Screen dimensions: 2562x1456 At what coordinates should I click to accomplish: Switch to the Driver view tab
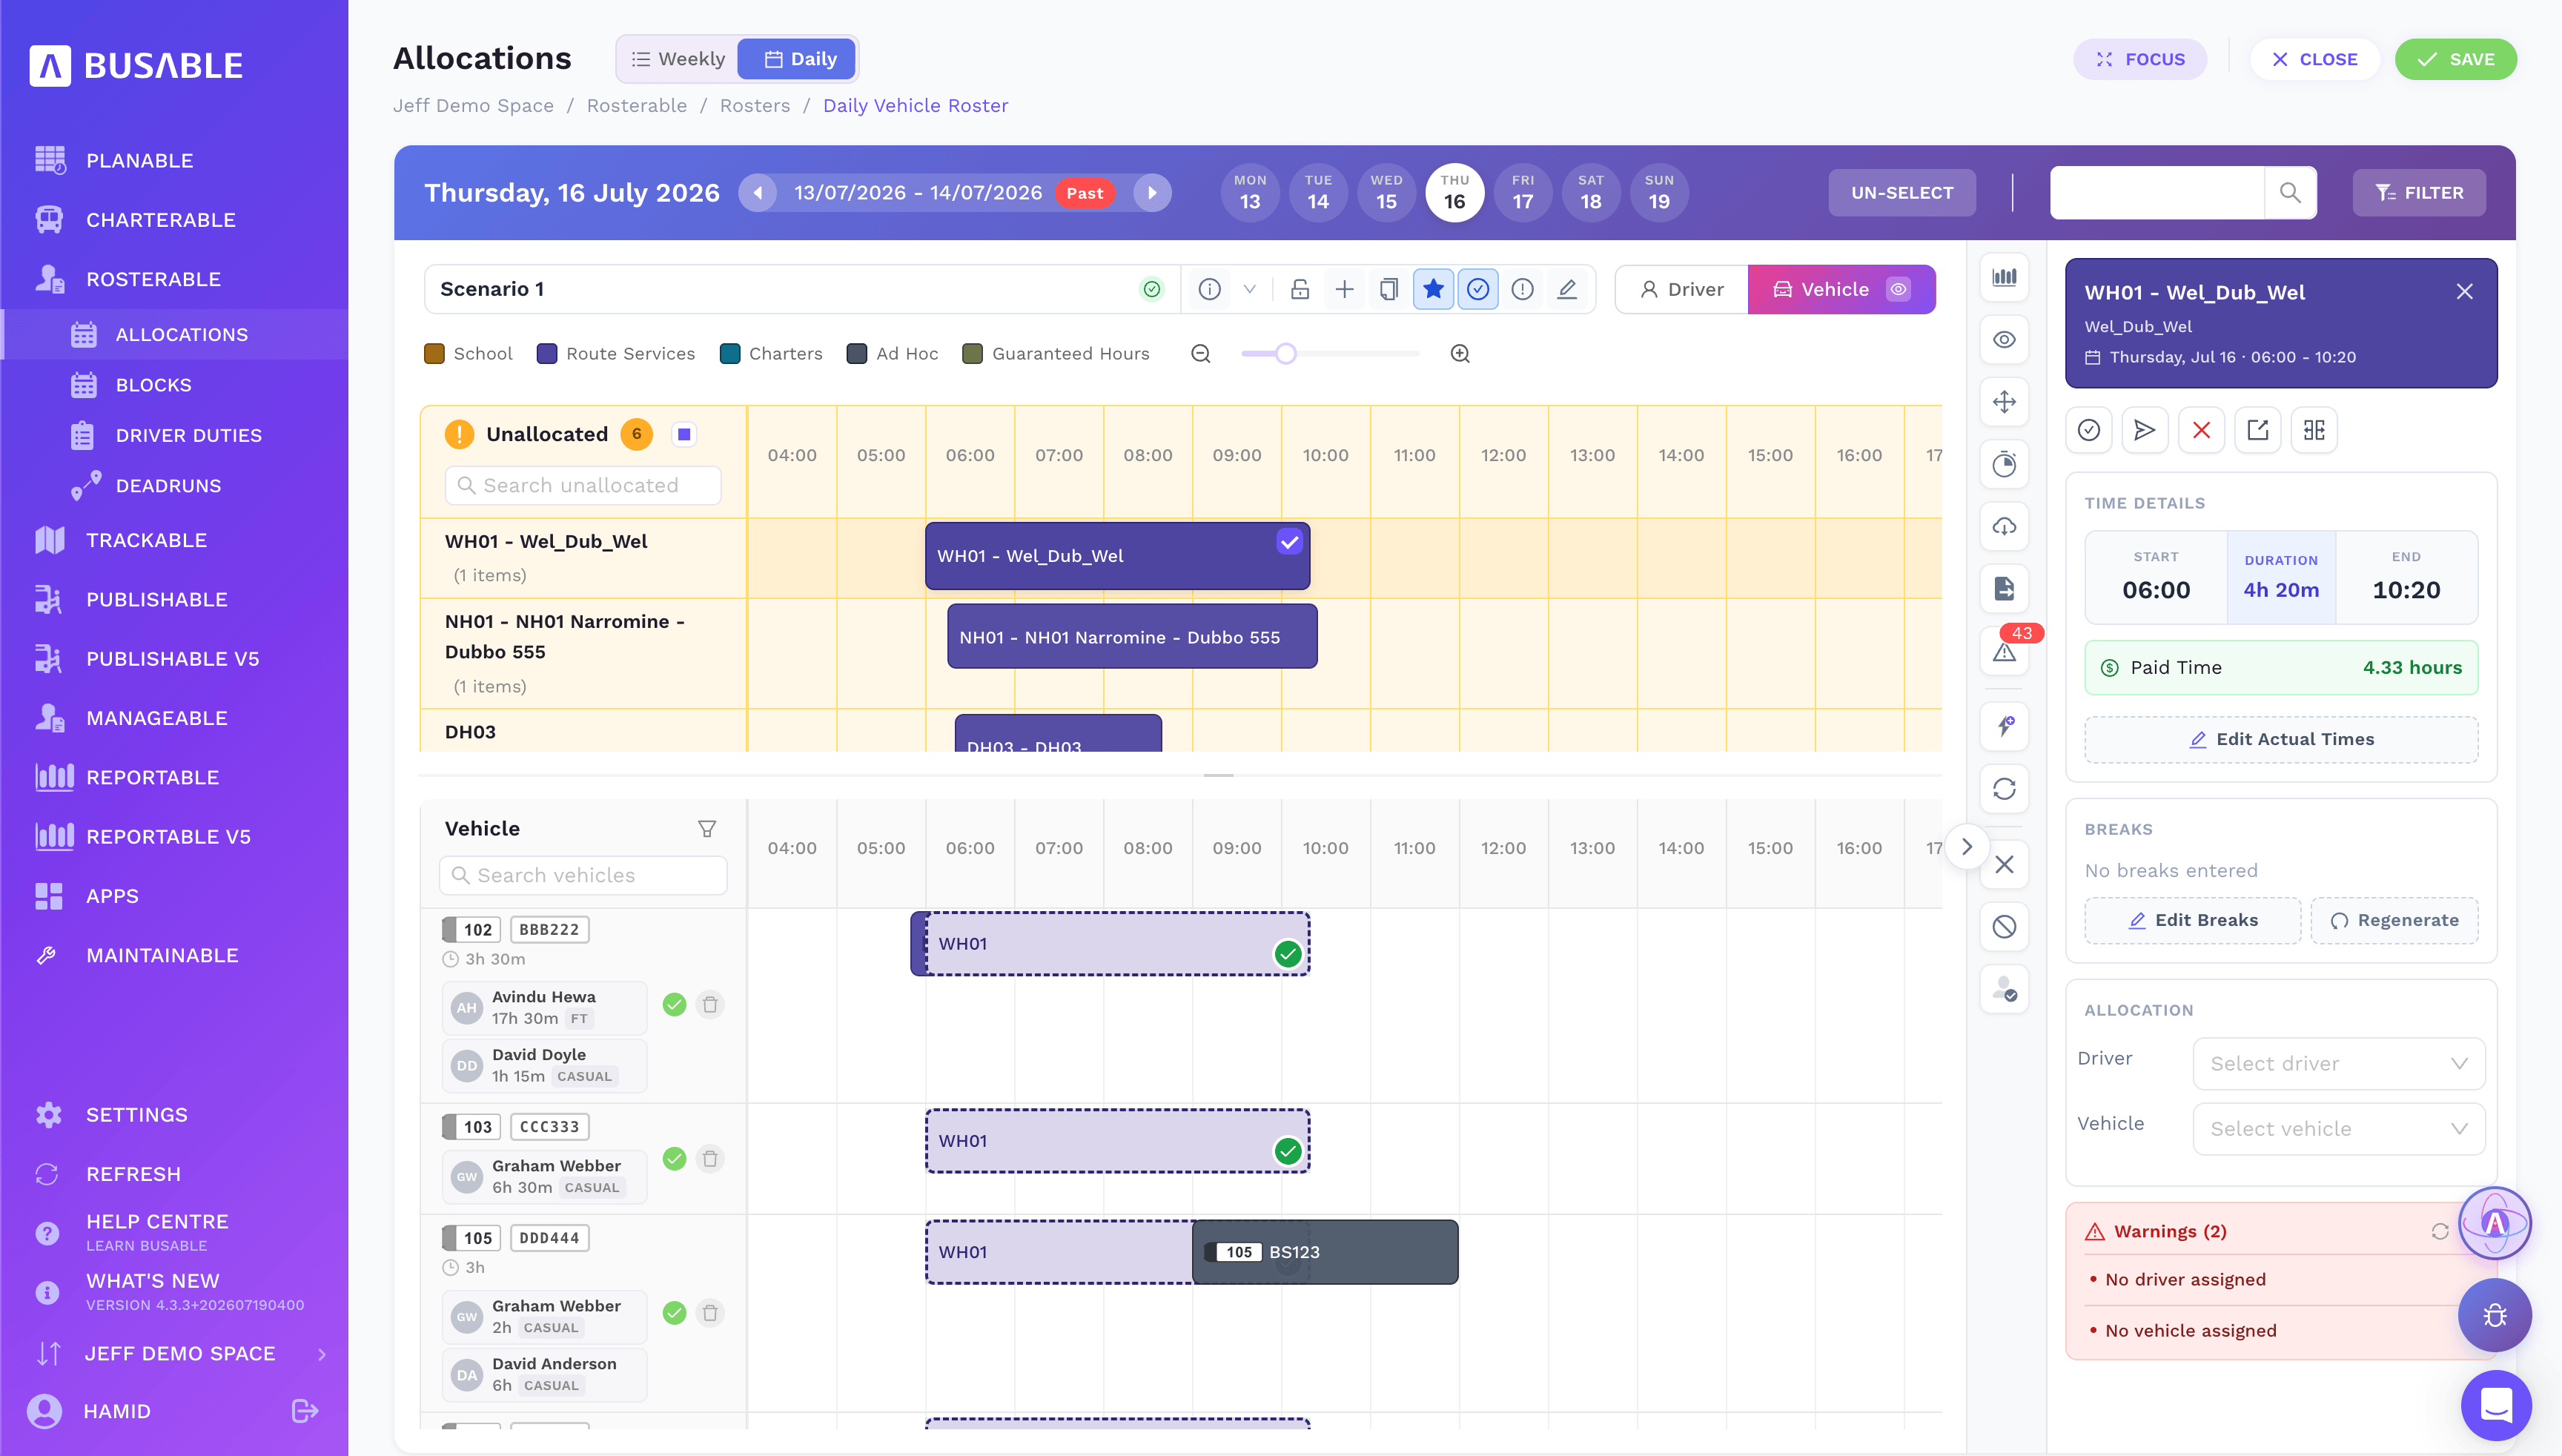pos(1682,290)
